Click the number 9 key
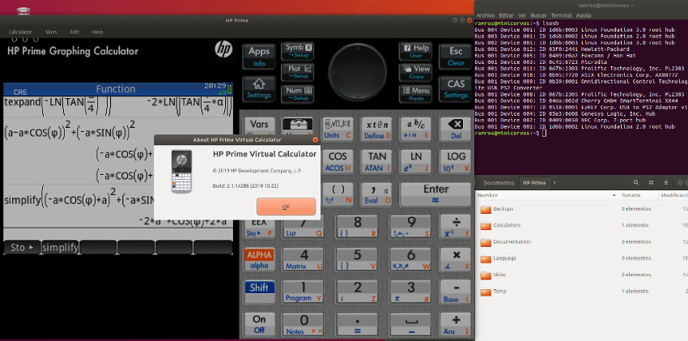688x341 pixels. 410,227
